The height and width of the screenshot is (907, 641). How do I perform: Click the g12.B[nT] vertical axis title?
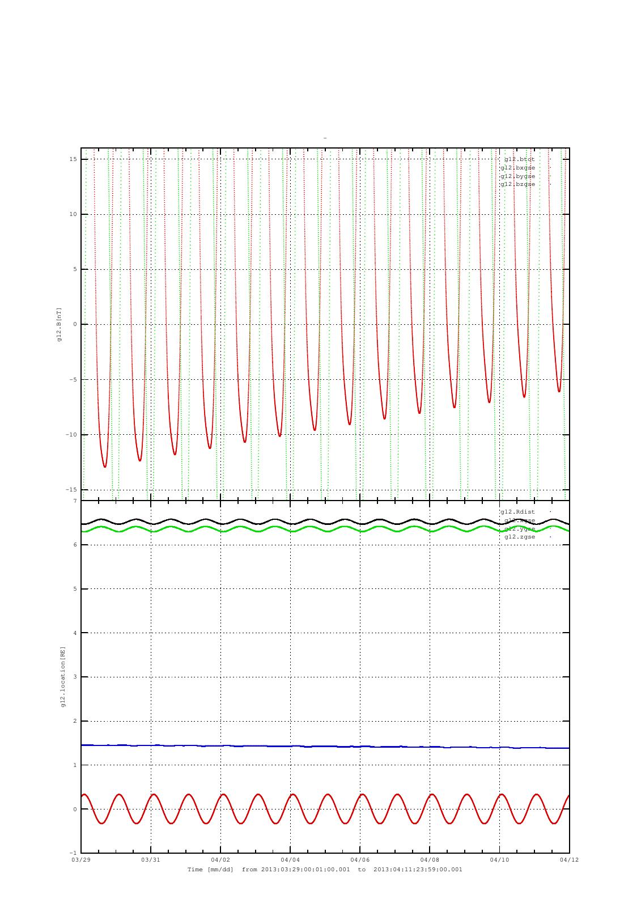coord(59,324)
